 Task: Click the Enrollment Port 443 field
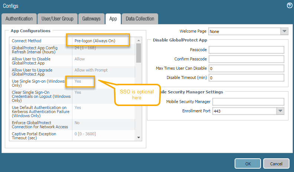(x=245, y=111)
